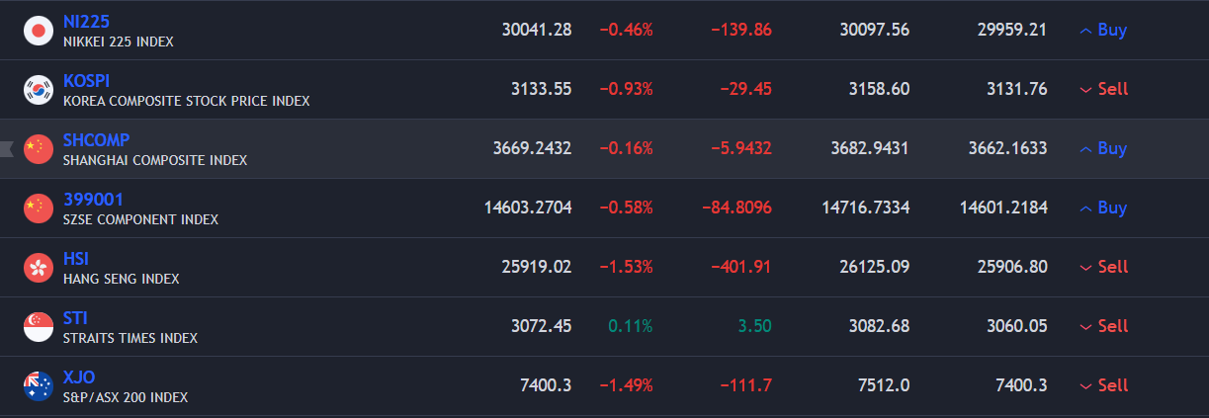This screenshot has width=1209, height=418.
Task: Open the KOSPI symbol link
Action: pos(86,81)
